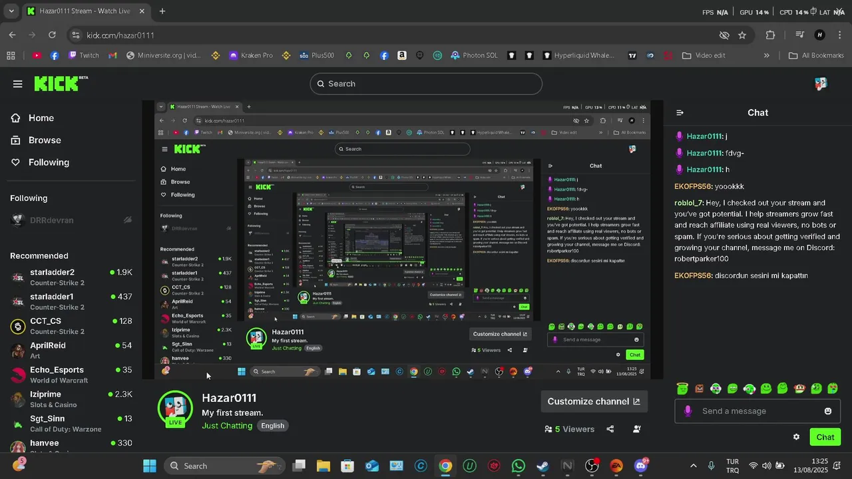Click the share stream icon
The height and width of the screenshot is (479, 852).
point(610,429)
